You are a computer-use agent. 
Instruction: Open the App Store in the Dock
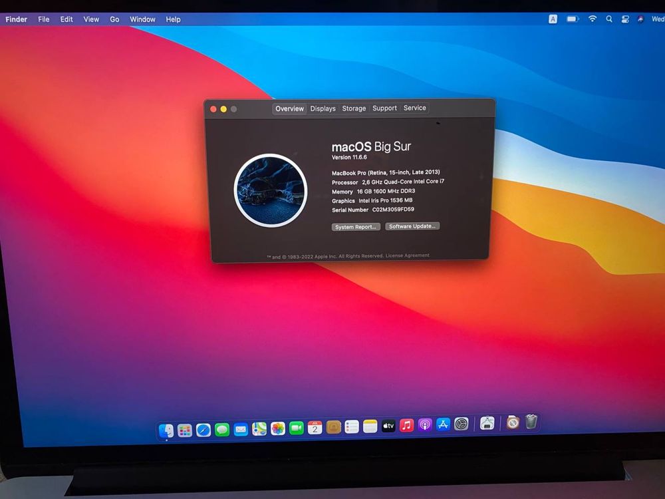(x=443, y=424)
